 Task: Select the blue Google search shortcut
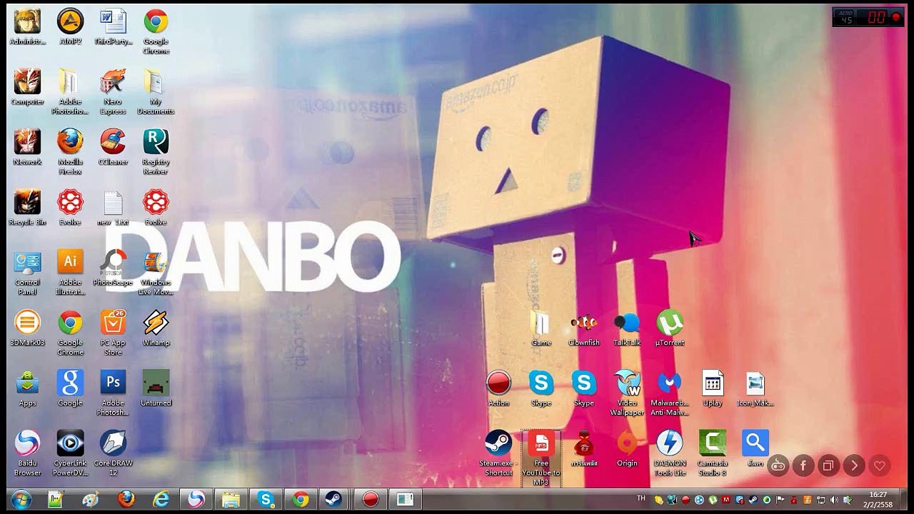[x=70, y=388]
